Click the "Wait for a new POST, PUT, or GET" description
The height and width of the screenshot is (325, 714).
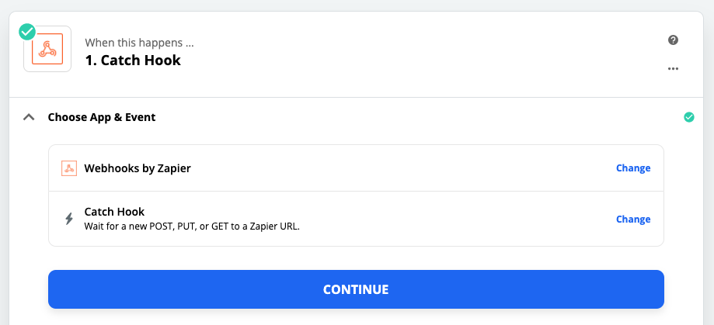pos(192,226)
